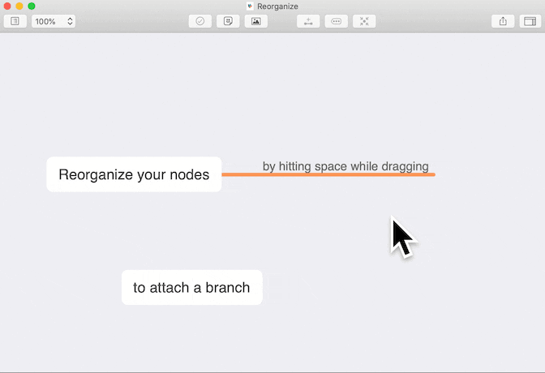Click the ellipsis node toolbar icon
The width and height of the screenshot is (545, 373).
pyautogui.click(x=336, y=21)
